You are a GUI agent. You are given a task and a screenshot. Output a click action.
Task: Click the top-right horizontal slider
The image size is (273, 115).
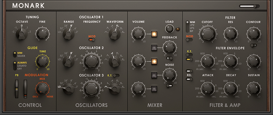tap(250, 6)
